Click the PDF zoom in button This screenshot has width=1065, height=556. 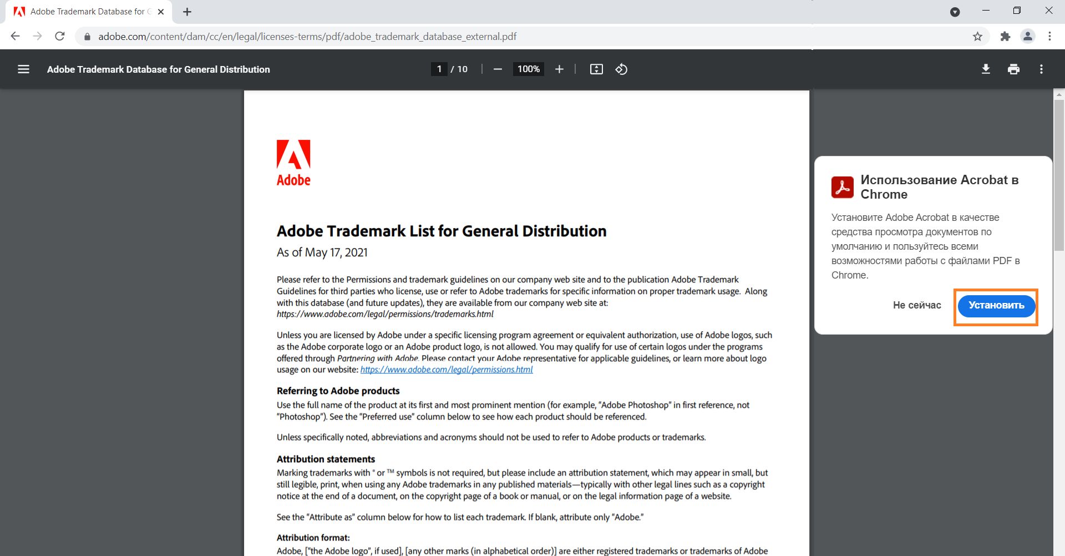(x=559, y=69)
